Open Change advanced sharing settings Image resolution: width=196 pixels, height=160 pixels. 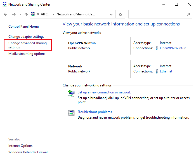(27, 45)
